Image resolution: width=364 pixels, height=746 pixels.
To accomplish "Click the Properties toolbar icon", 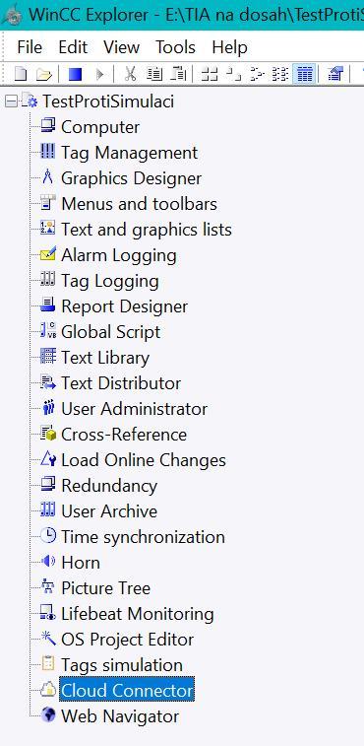I will click(335, 74).
